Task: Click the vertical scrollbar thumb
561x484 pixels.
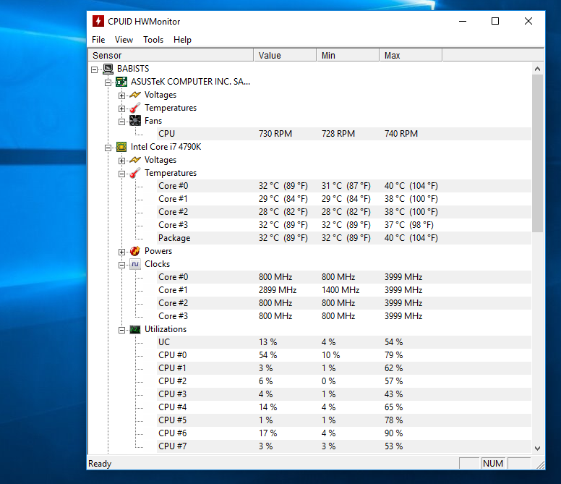Action: 537,153
